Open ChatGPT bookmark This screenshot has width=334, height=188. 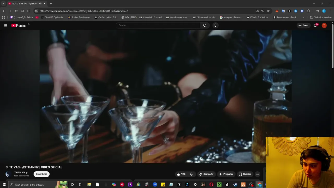[53, 17]
